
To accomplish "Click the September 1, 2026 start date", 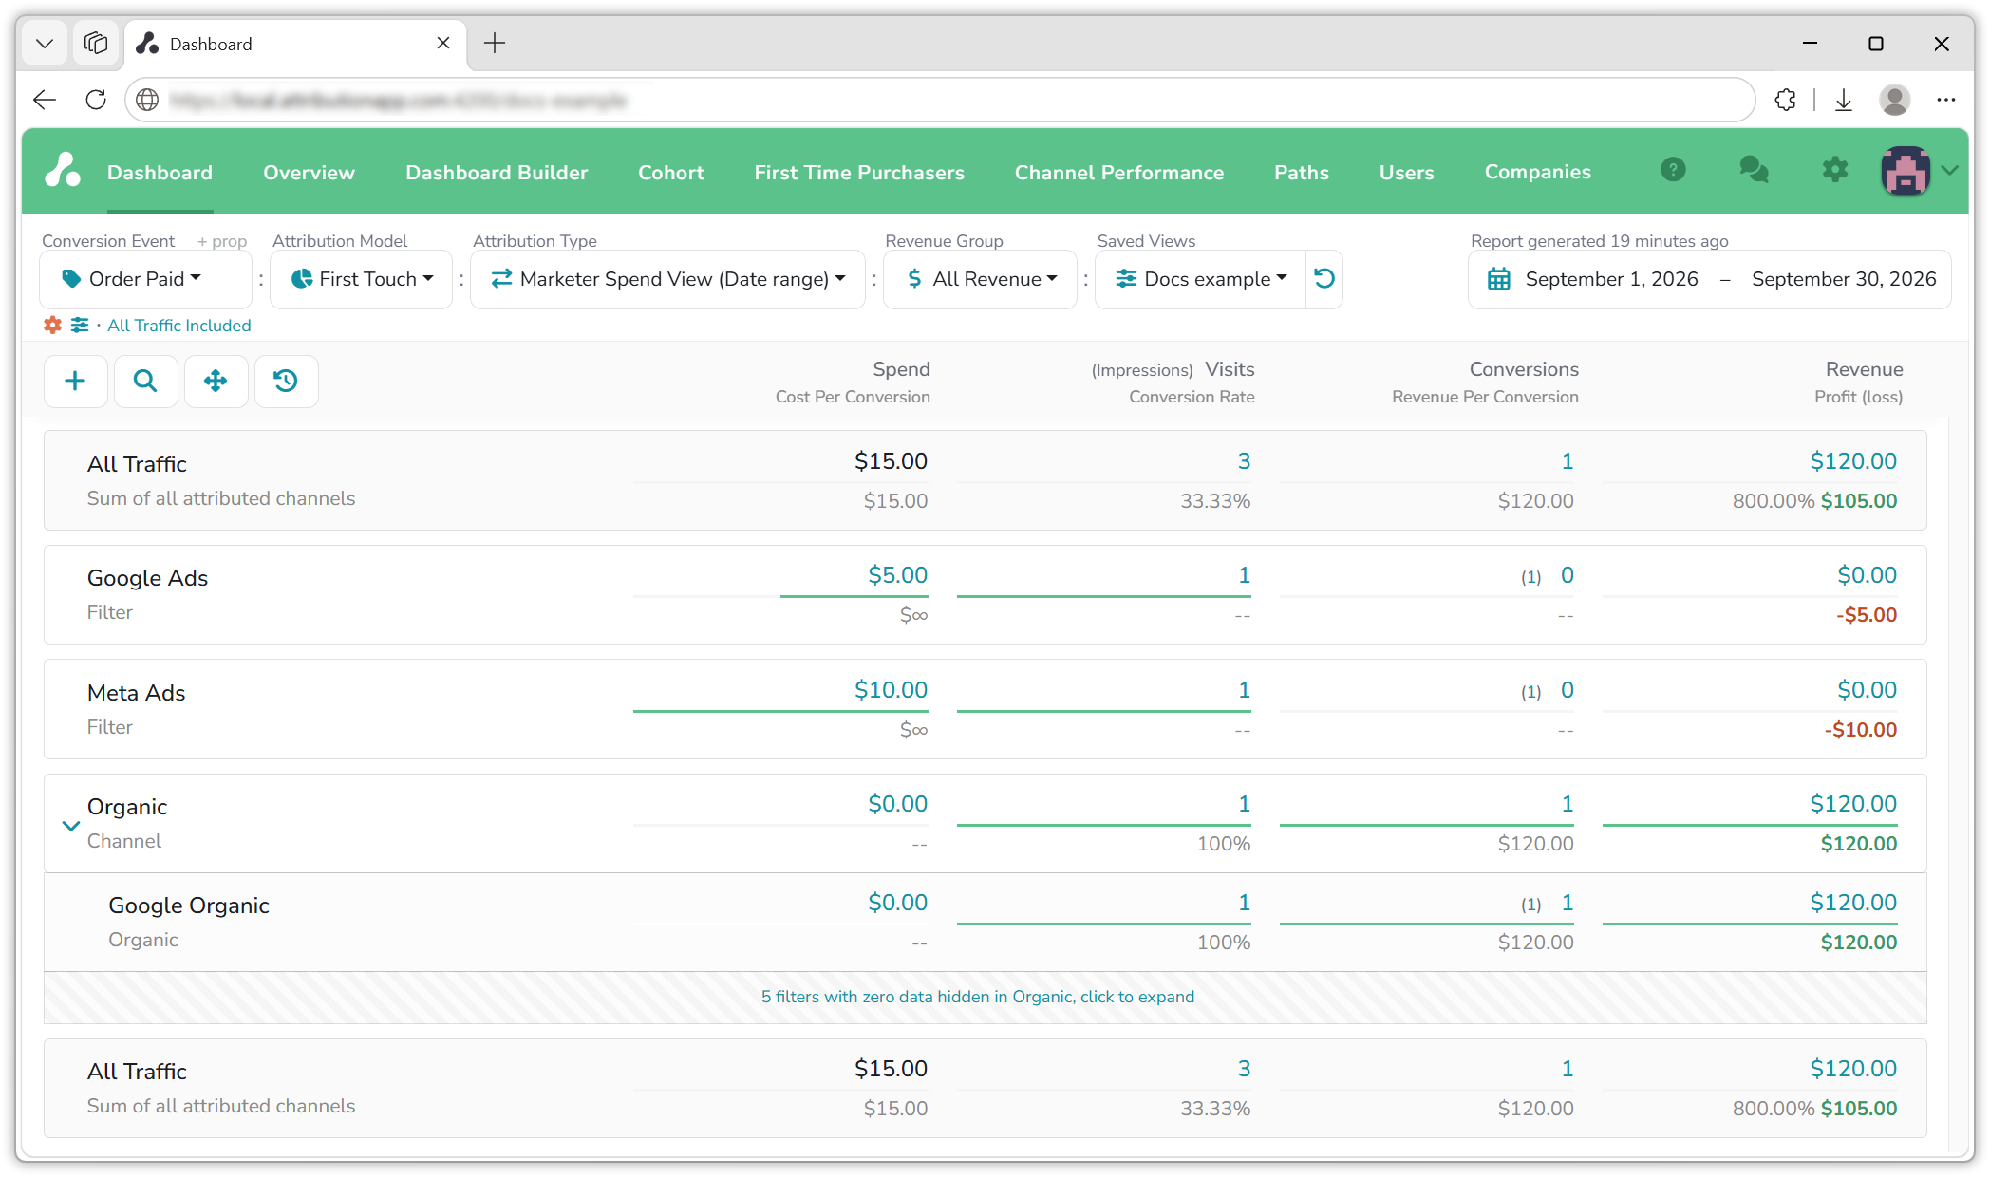I will (x=1612, y=279).
